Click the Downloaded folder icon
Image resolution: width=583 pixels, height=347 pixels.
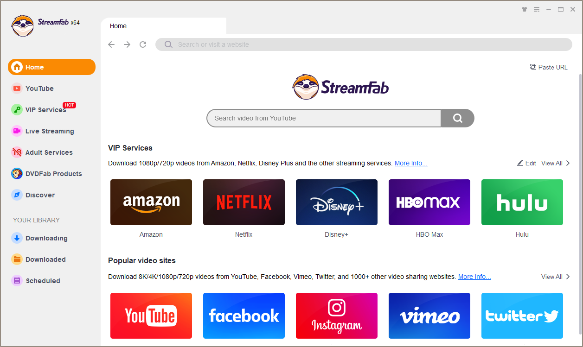pyautogui.click(x=17, y=259)
